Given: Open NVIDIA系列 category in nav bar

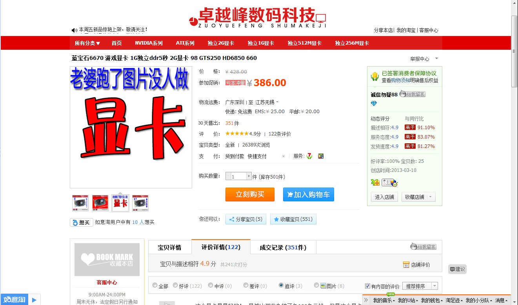Looking at the screenshot, I should [x=149, y=43].
